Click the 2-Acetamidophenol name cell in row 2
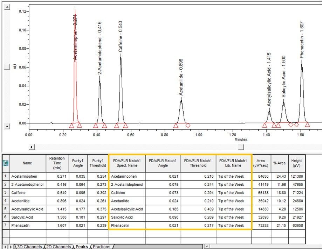 click(27, 185)
